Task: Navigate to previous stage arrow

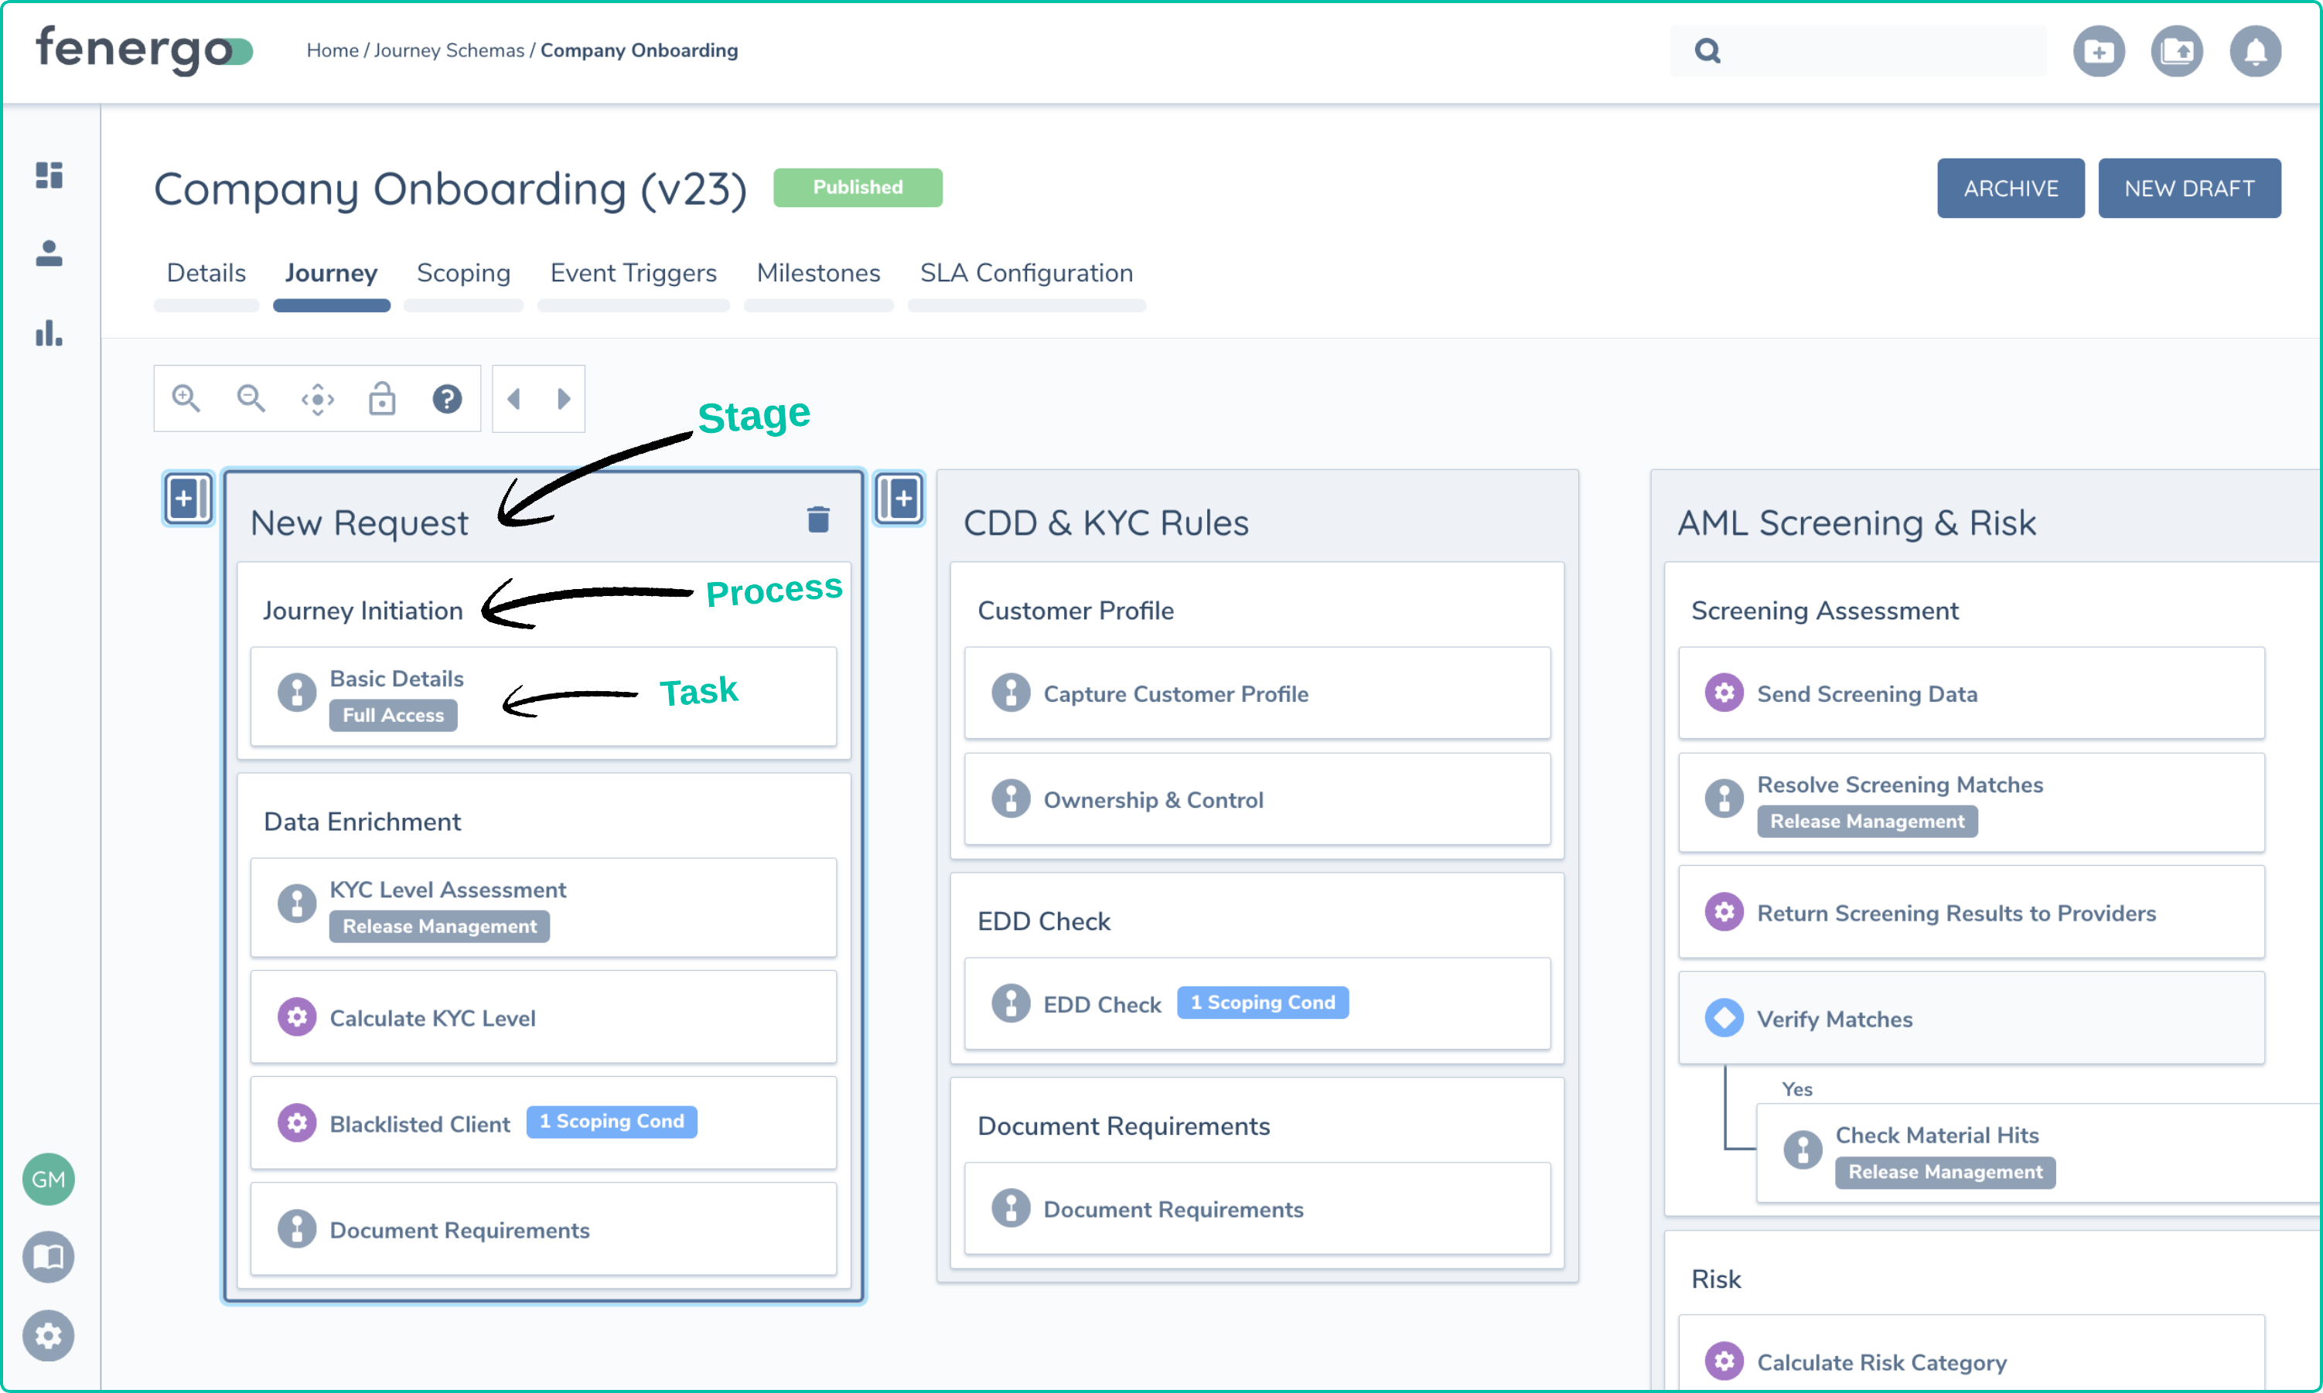Action: point(513,399)
